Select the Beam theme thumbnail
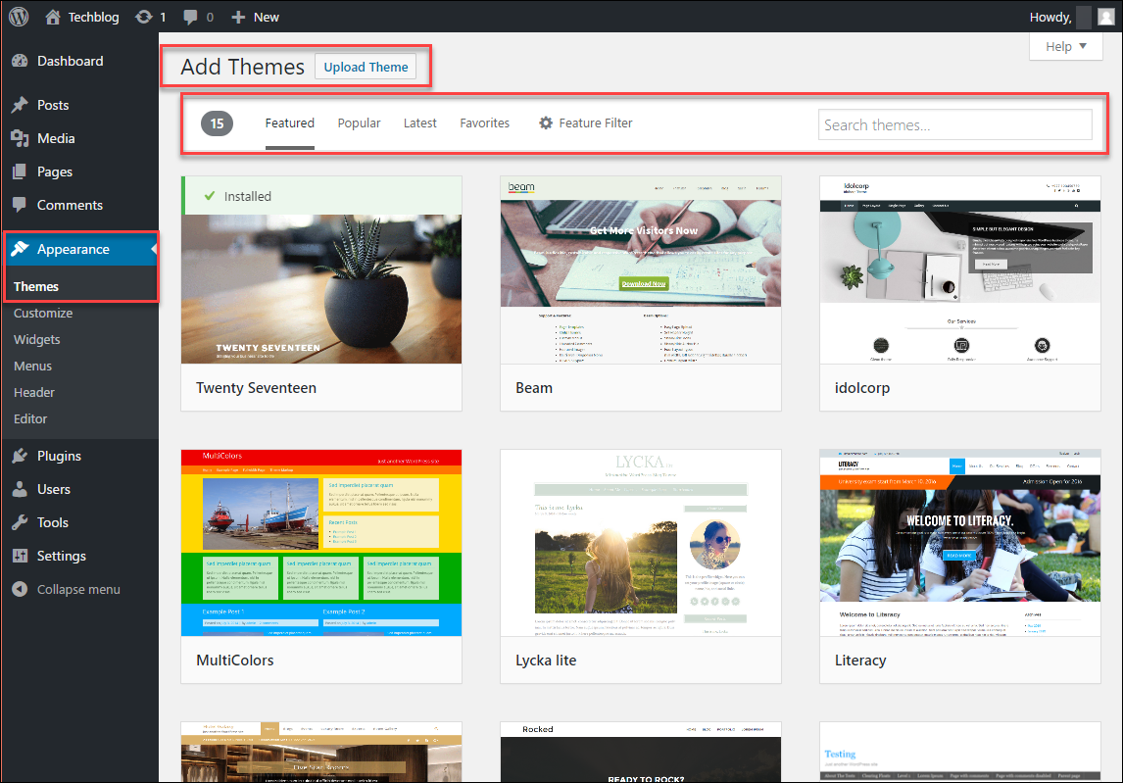This screenshot has width=1123, height=783. pos(641,270)
